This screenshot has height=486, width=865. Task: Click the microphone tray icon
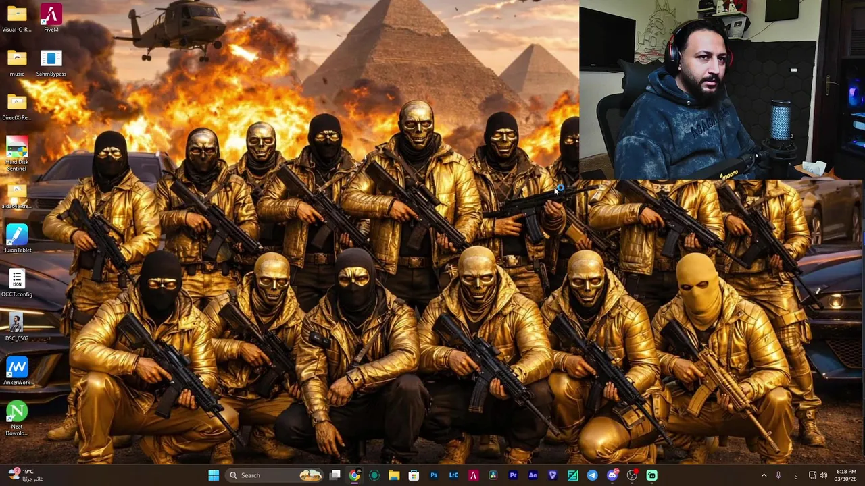pos(778,475)
